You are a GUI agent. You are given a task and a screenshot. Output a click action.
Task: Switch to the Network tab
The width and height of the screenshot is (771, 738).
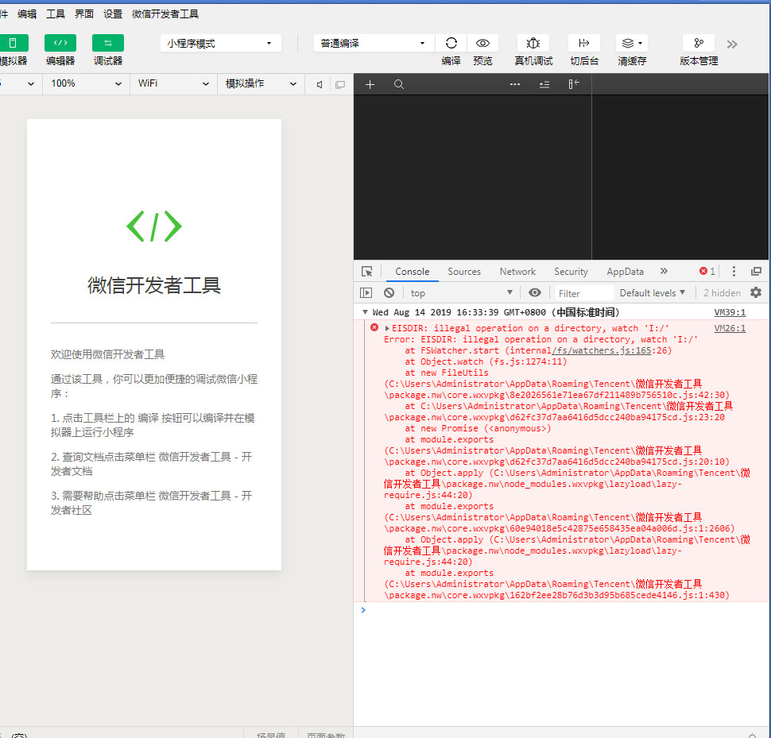pos(517,272)
